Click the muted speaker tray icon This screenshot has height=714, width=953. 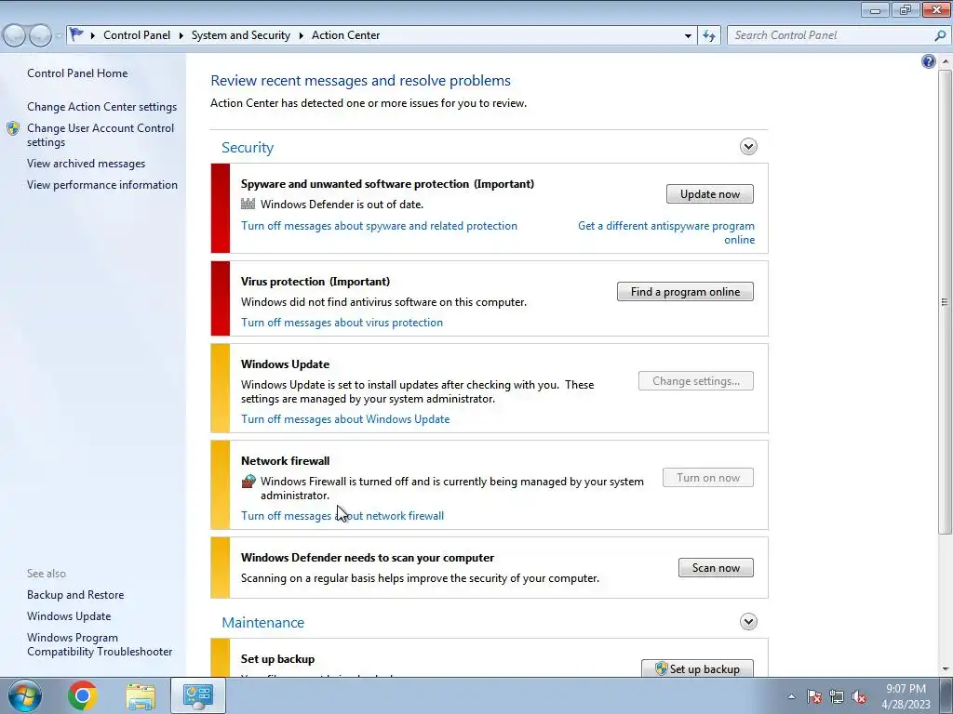point(859,696)
